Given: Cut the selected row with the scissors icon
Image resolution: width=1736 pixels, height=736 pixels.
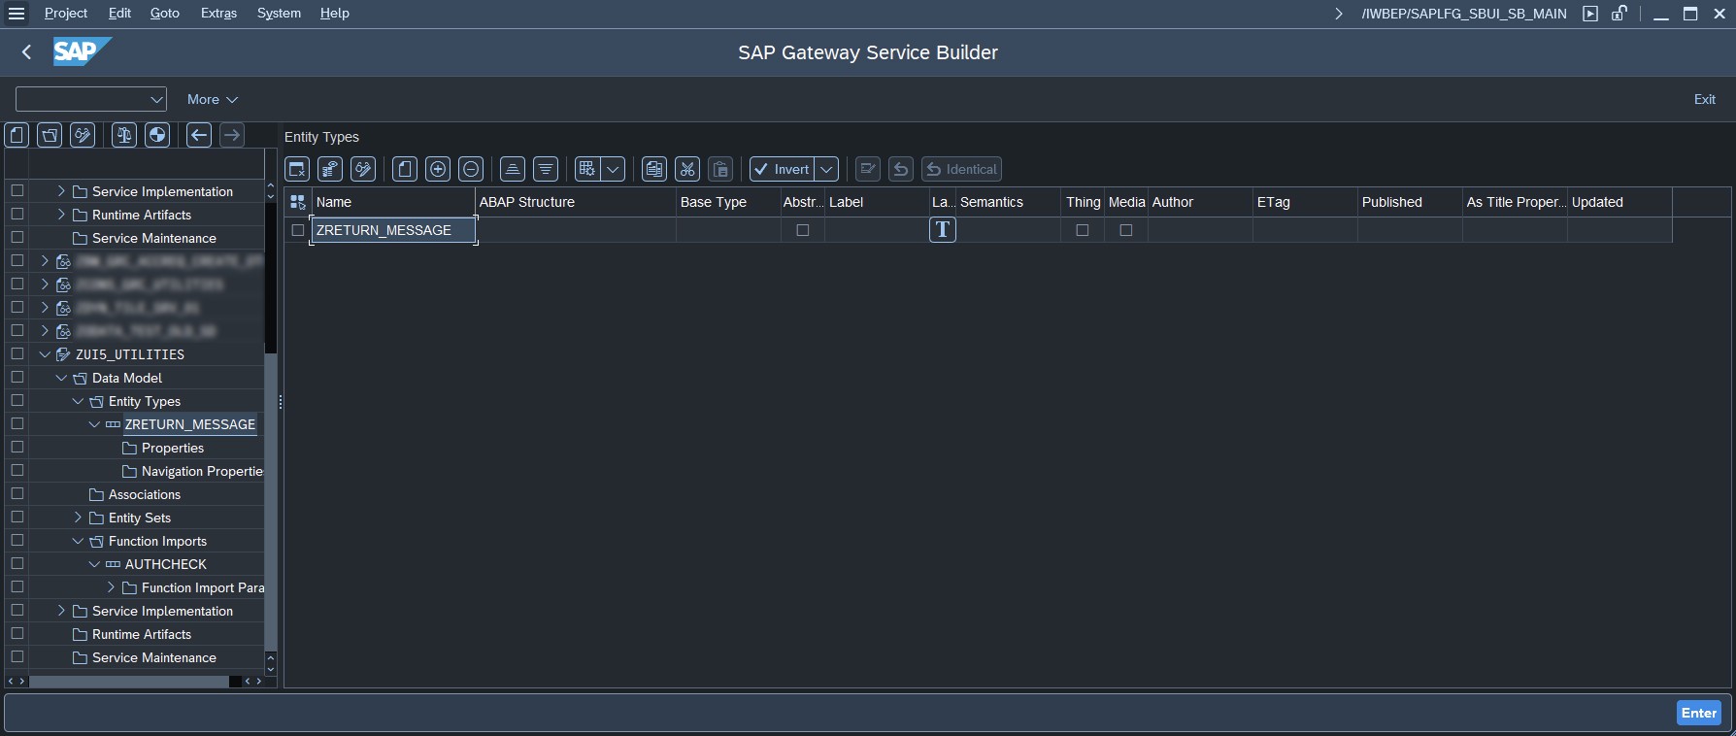Looking at the screenshot, I should click(x=687, y=169).
